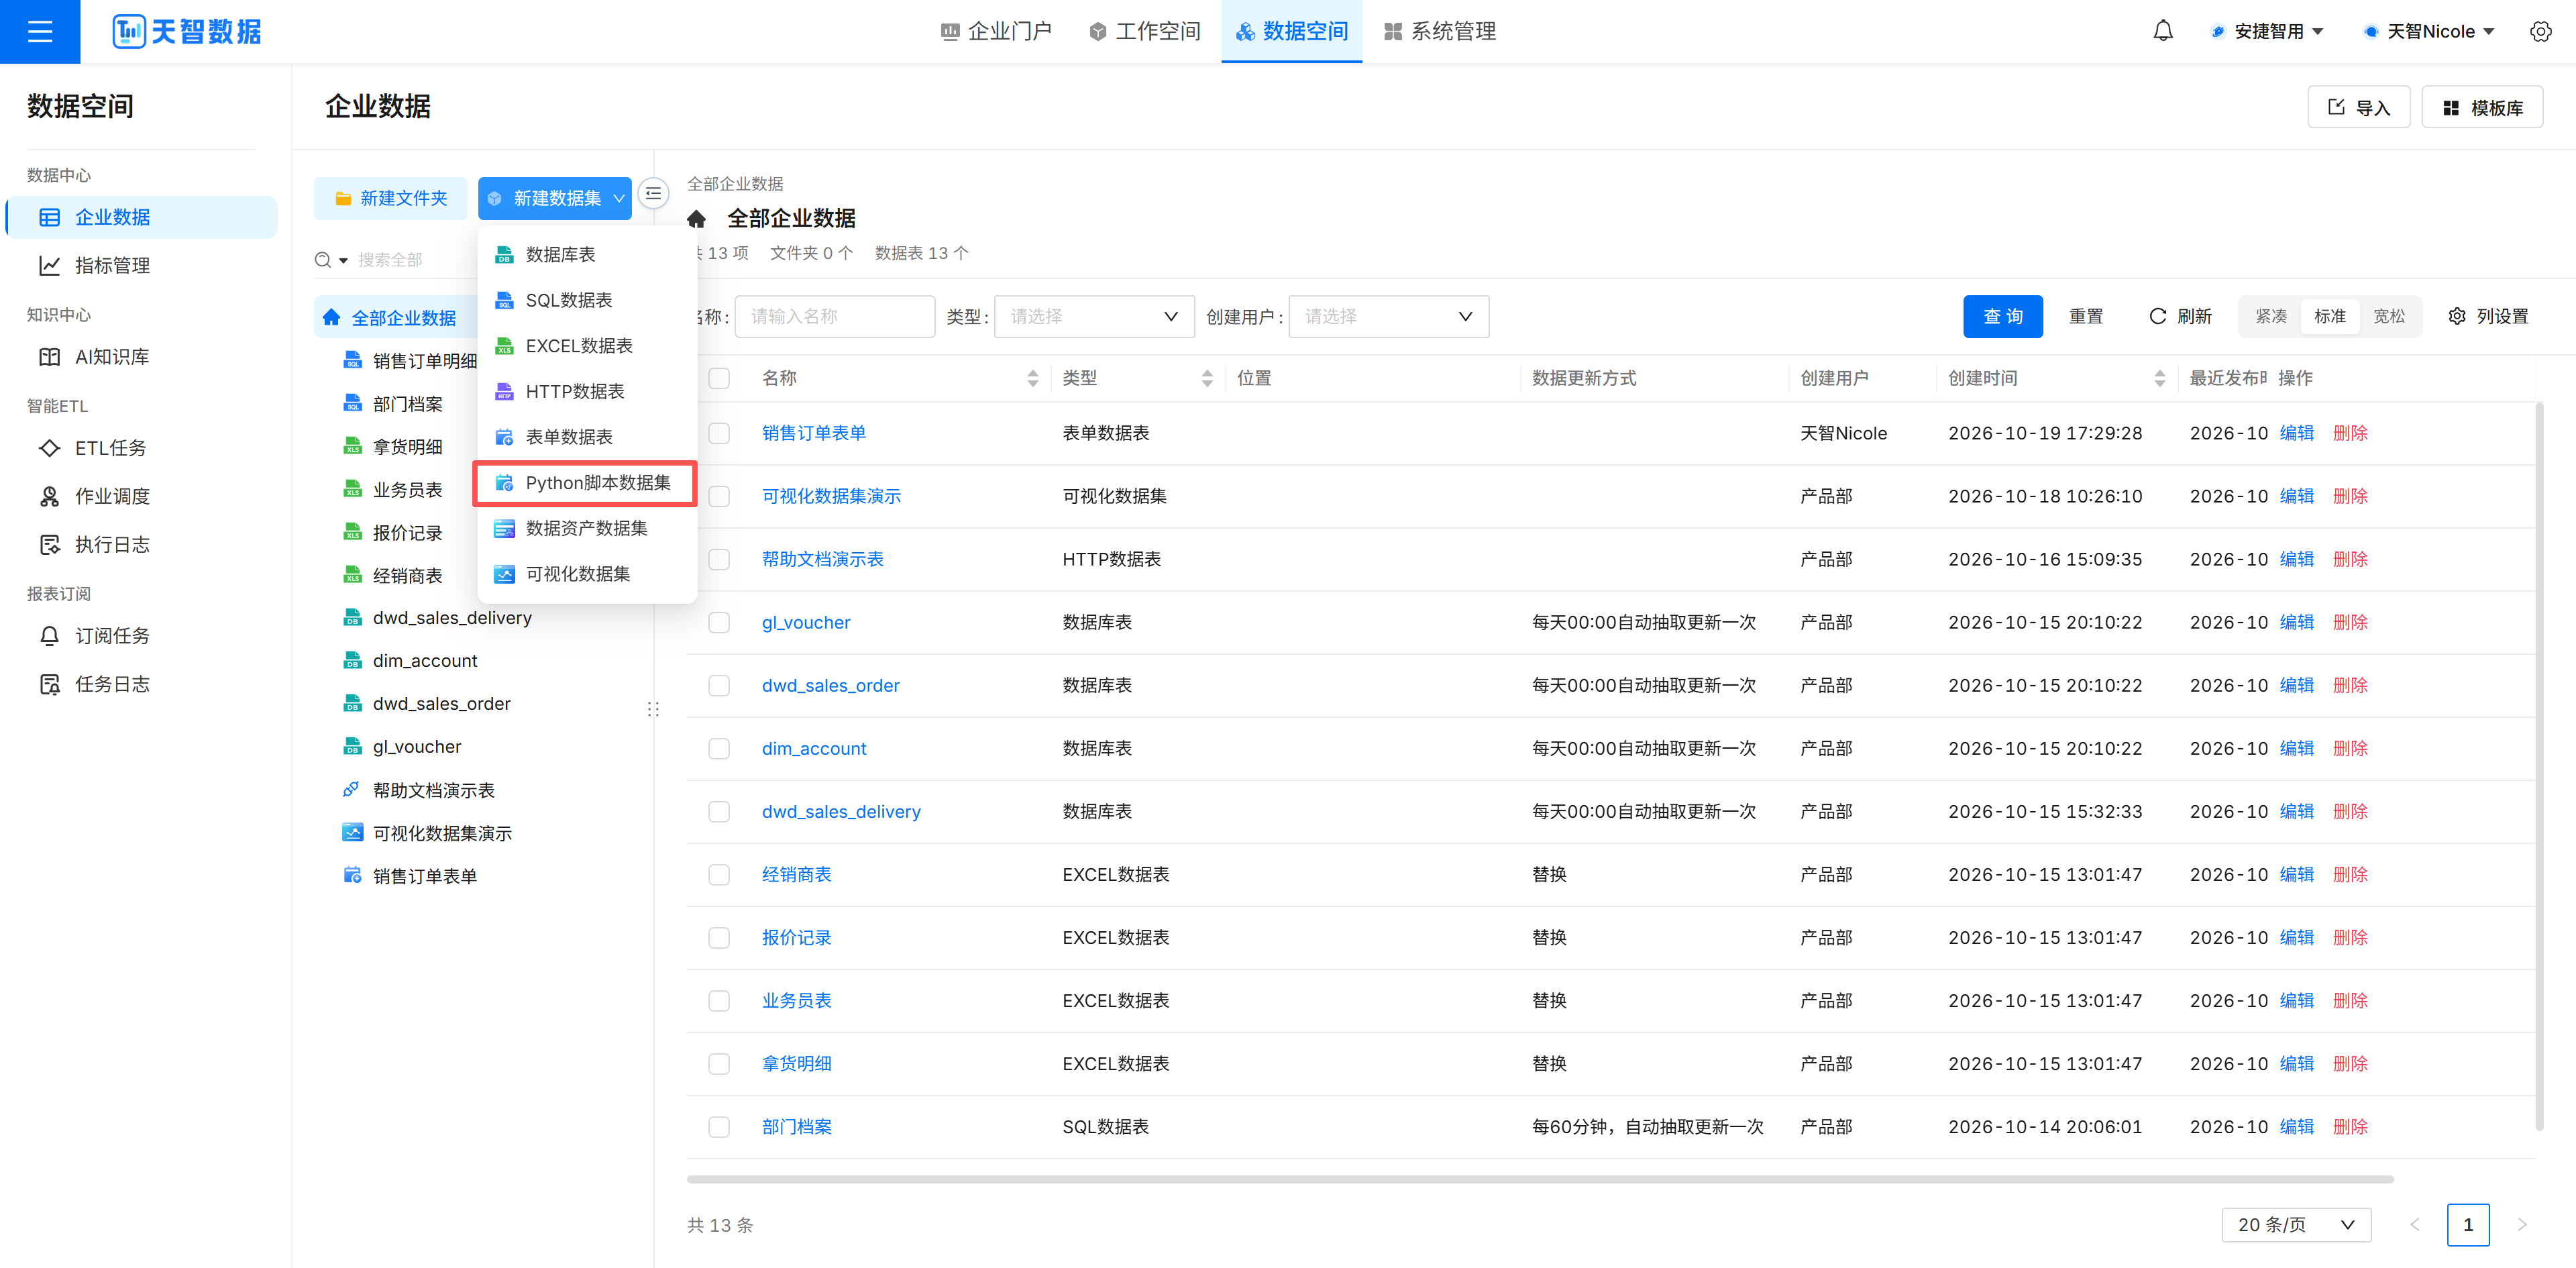
Task: Open the hamburger menu icon
Action: [40, 32]
